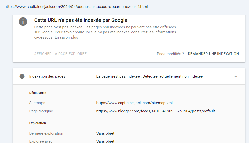Open the En savoir plus link

[x=66, y=37]
